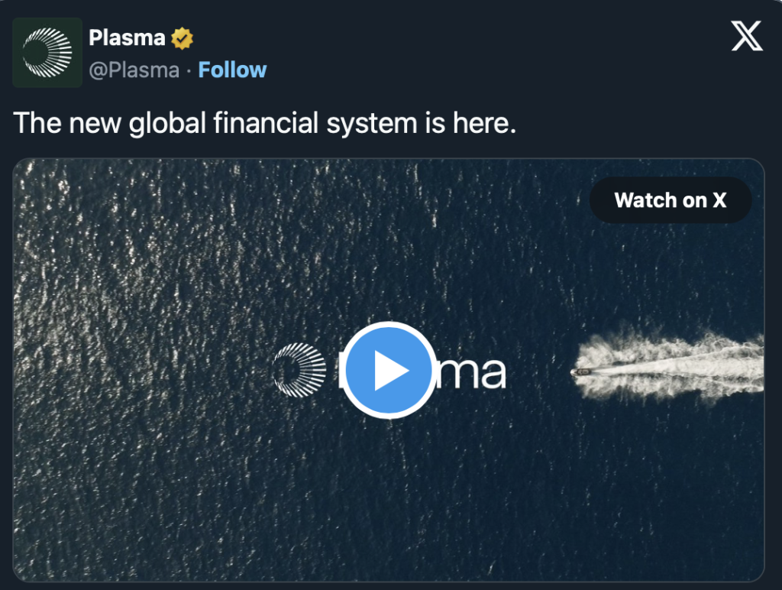Click the dark ocean area below Watch on X

(671, 270)
